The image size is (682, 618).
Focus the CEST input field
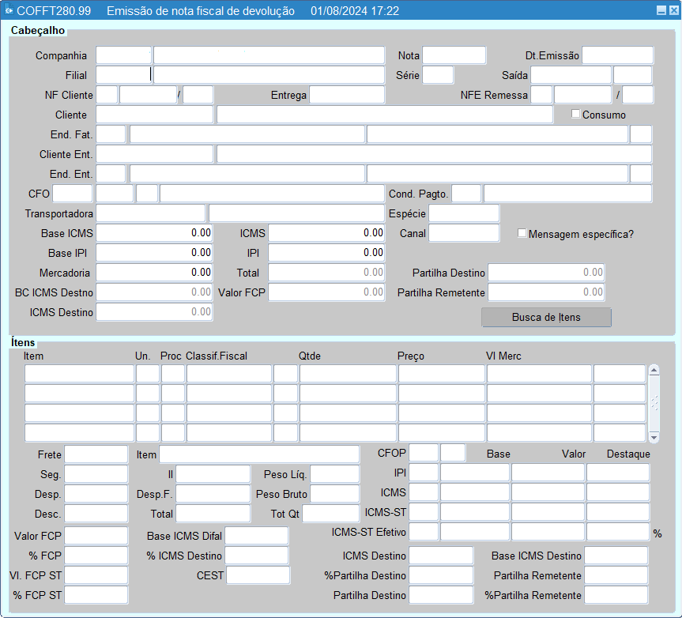258,575
